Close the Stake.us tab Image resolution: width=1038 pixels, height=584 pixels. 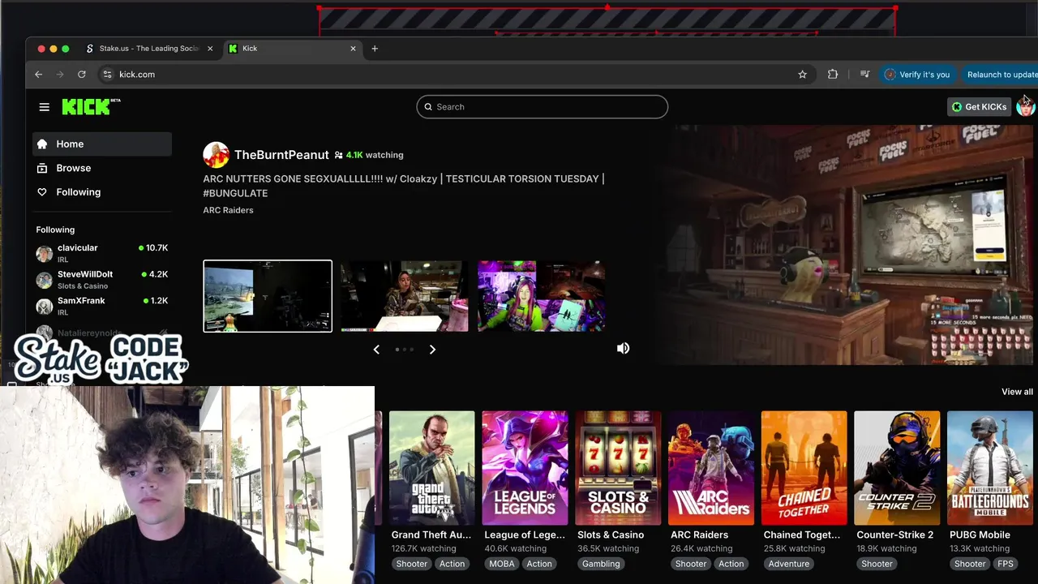tap(210, 49)
